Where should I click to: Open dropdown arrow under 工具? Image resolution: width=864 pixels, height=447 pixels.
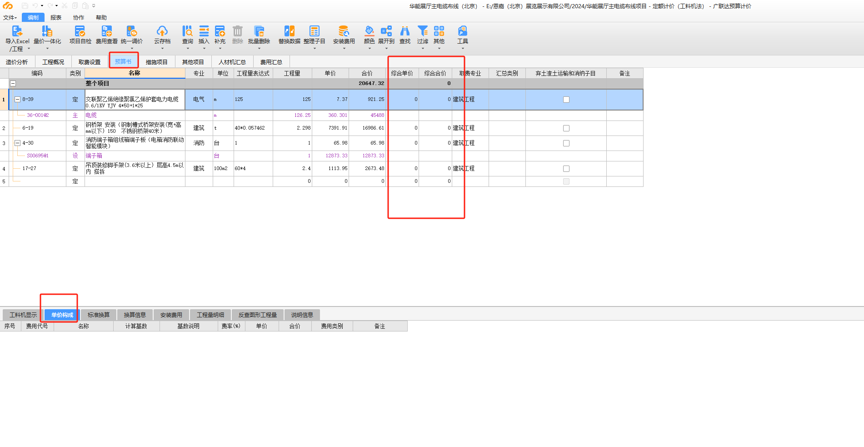point(463,48)
